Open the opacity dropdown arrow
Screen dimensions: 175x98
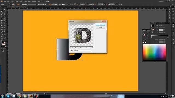point(58,4)
